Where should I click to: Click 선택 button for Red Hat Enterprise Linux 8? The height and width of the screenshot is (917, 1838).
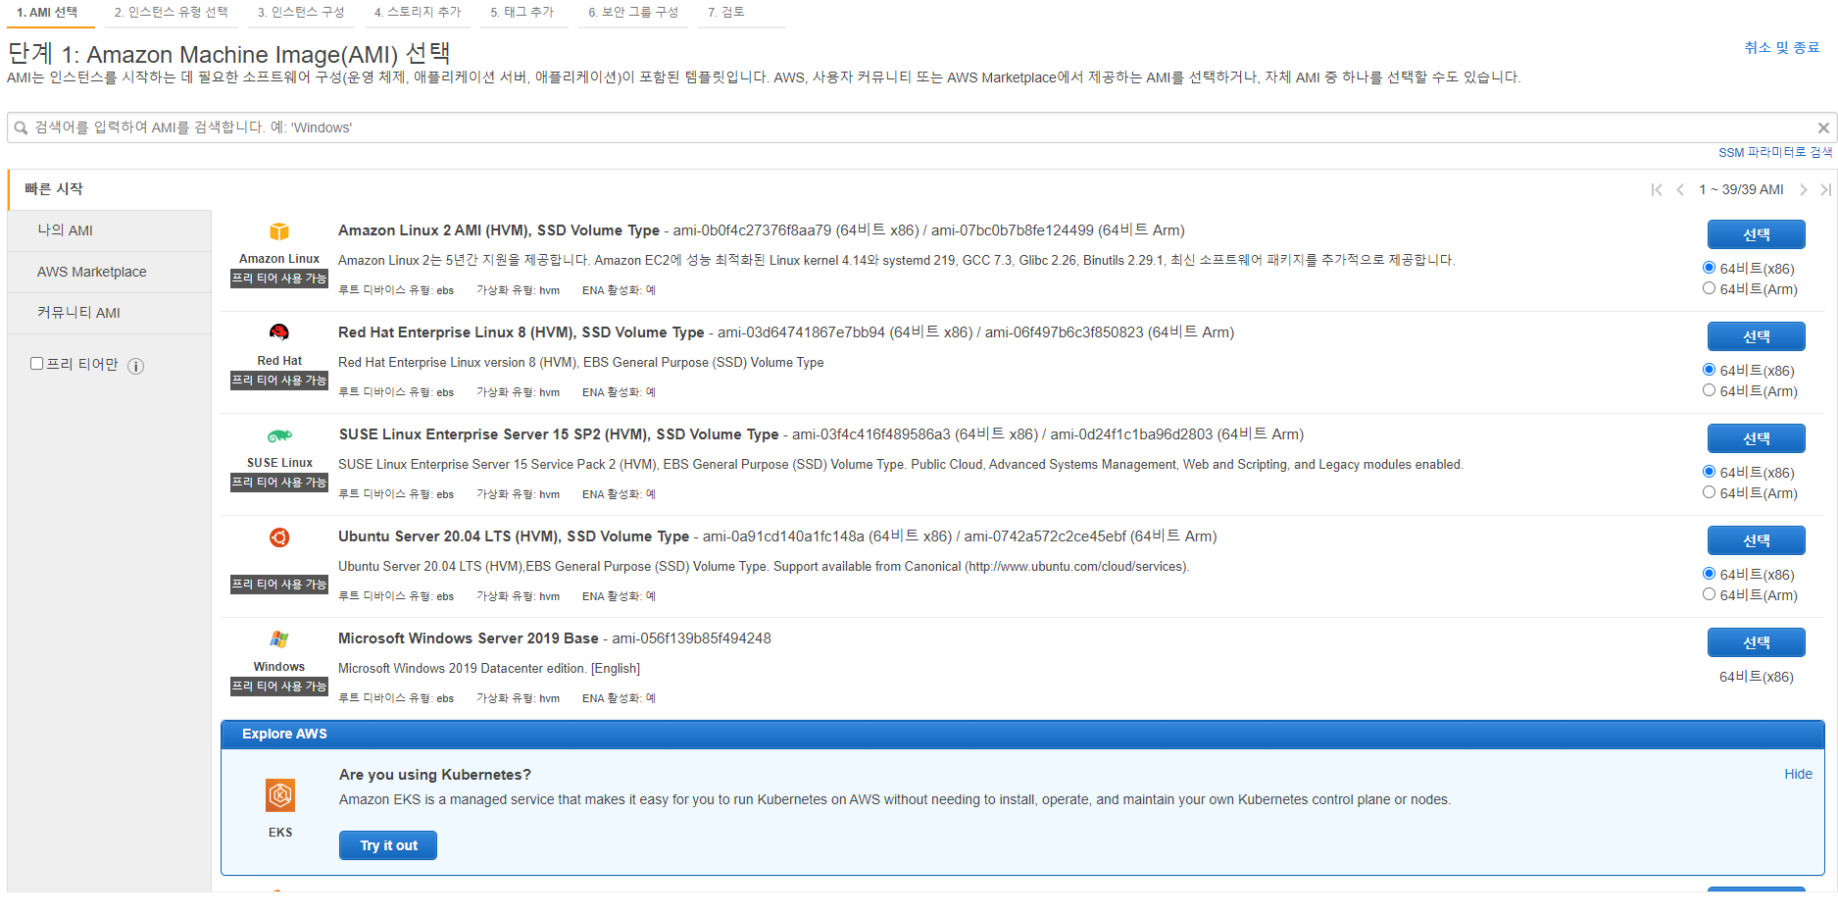tap(1756, 336)
